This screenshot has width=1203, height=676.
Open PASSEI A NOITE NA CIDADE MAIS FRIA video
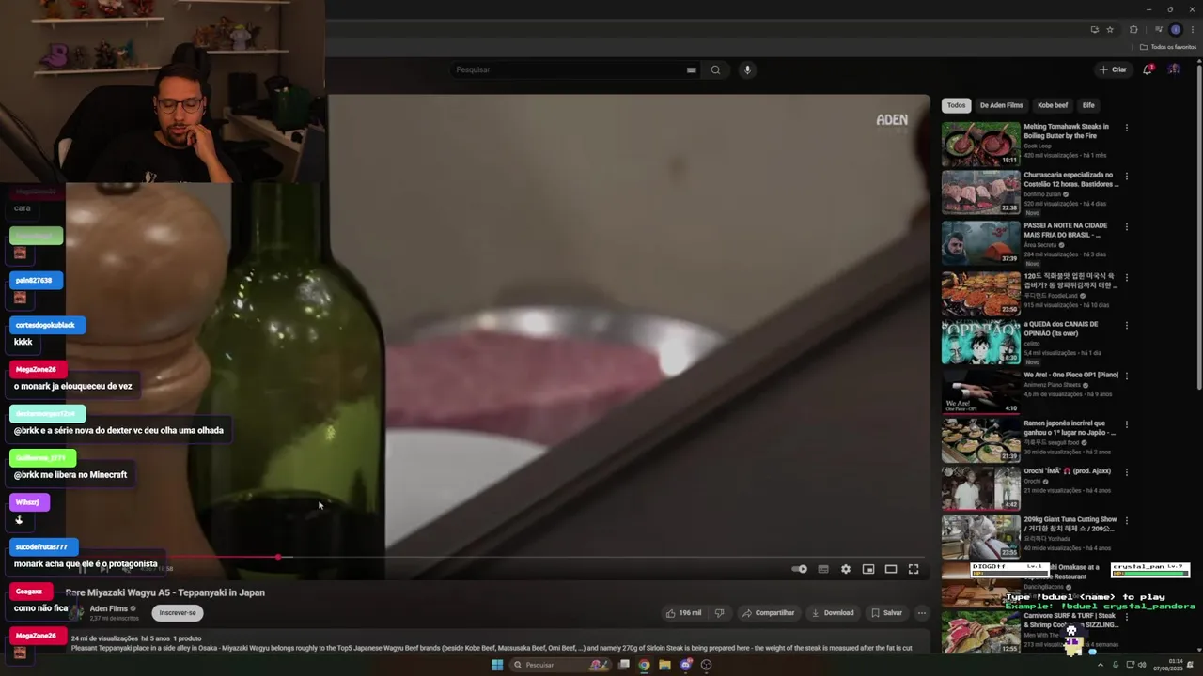[x=980, y=243]
